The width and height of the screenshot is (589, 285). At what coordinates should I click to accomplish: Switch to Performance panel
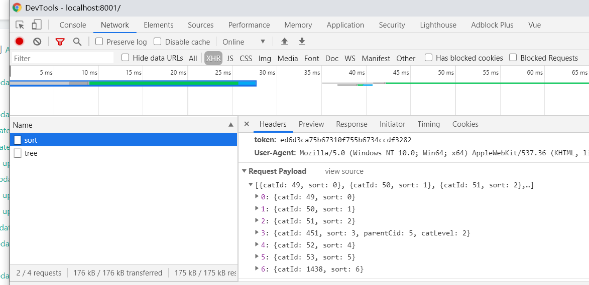tap(249, 25)
